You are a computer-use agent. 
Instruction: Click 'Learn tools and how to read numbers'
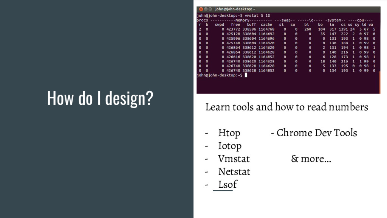pyautogui.click(x=286, y=107)
